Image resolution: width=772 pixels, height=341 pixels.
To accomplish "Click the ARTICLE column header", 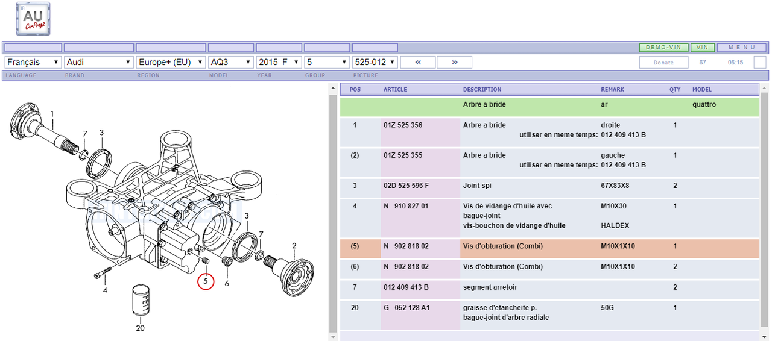I will [395, 90].
